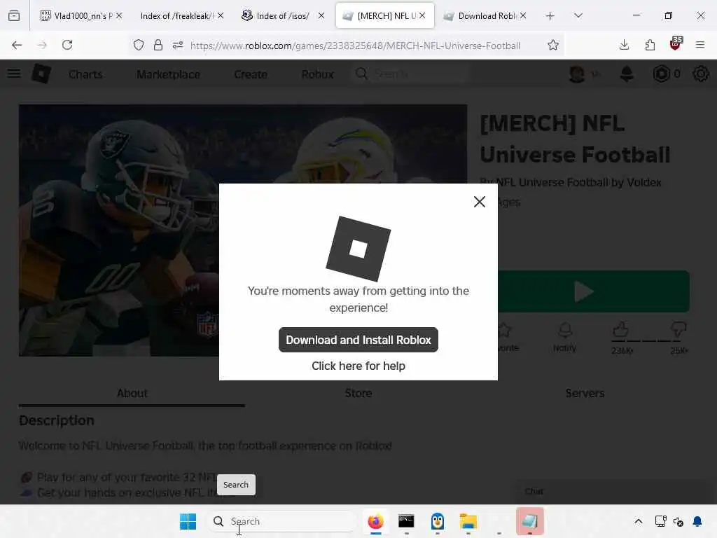Image resolution: width=717 pixels, height=538 pixels.
Task: Open the user avatar profile
Action: pyautogui.click(x=577, y=74)
